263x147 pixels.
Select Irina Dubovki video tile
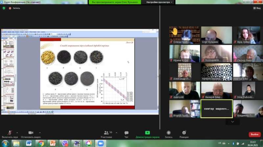click(x=248, y=90)
